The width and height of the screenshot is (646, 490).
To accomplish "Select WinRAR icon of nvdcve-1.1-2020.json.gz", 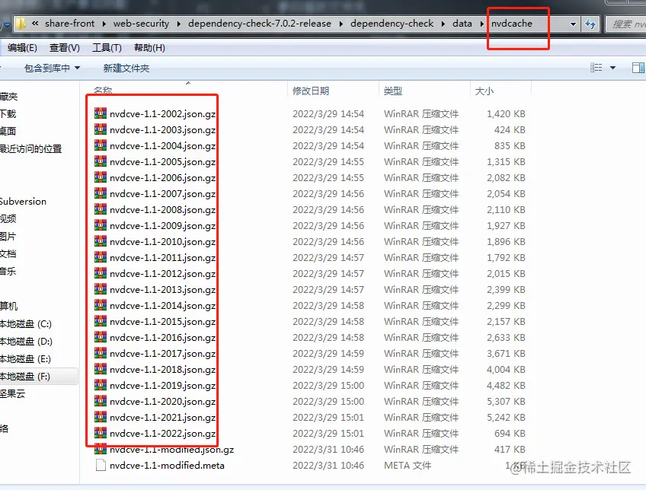I will click(x=101, y=401).
